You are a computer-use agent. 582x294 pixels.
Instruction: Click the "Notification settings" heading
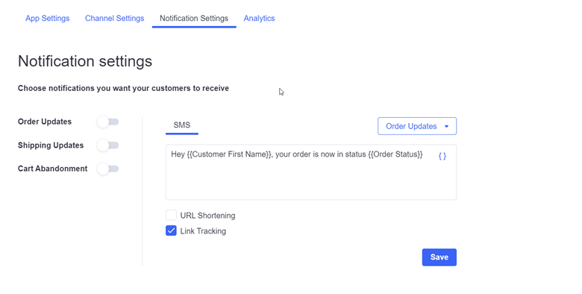click(85, 61)
